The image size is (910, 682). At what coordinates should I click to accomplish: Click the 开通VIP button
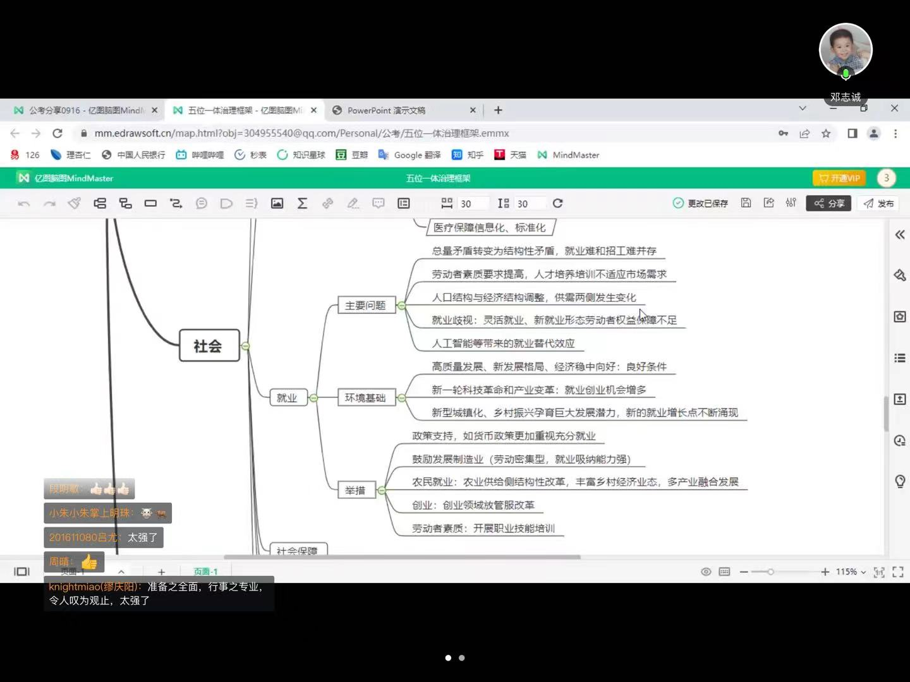coord(839,178)
